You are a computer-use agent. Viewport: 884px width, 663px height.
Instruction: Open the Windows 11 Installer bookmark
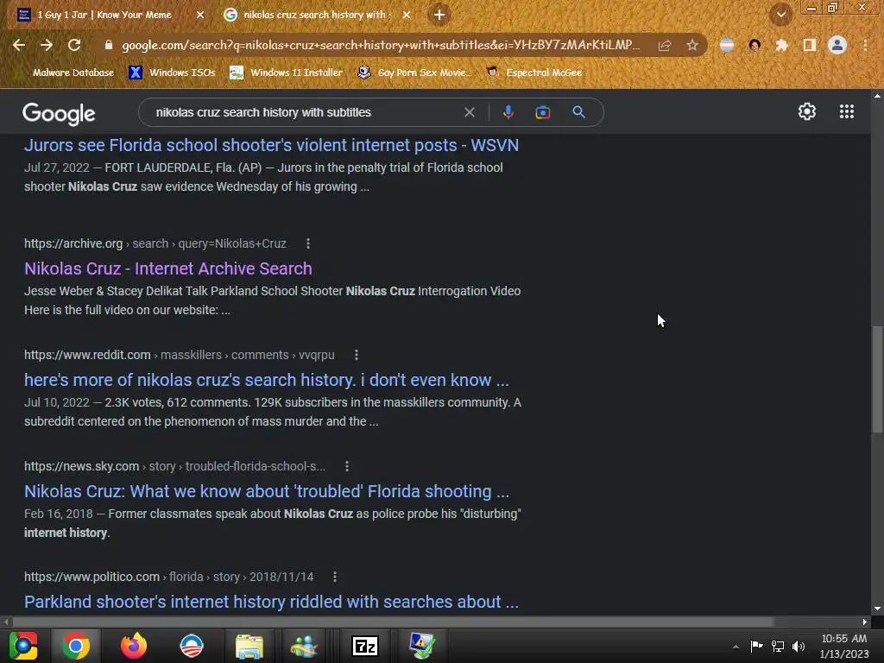click(287, 73)
